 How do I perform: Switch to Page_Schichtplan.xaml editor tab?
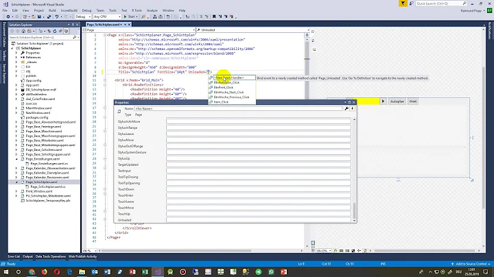104,25
